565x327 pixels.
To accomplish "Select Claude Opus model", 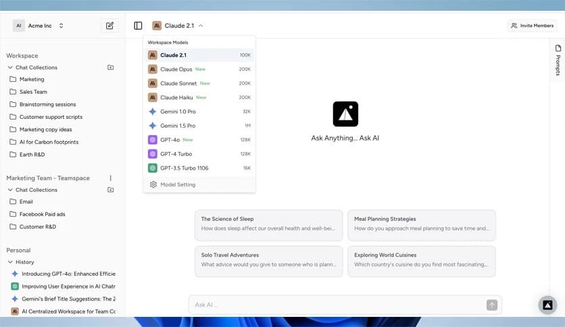I will tap(199, 69).
